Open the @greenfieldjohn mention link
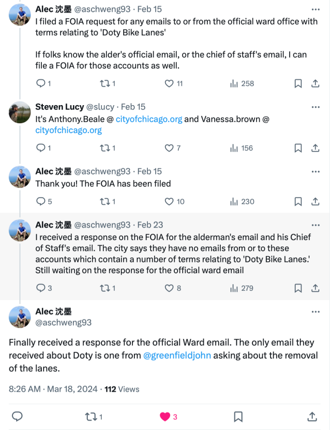Image resolution: width=330 pixels, height=430 pixels. tap(177, 356)
